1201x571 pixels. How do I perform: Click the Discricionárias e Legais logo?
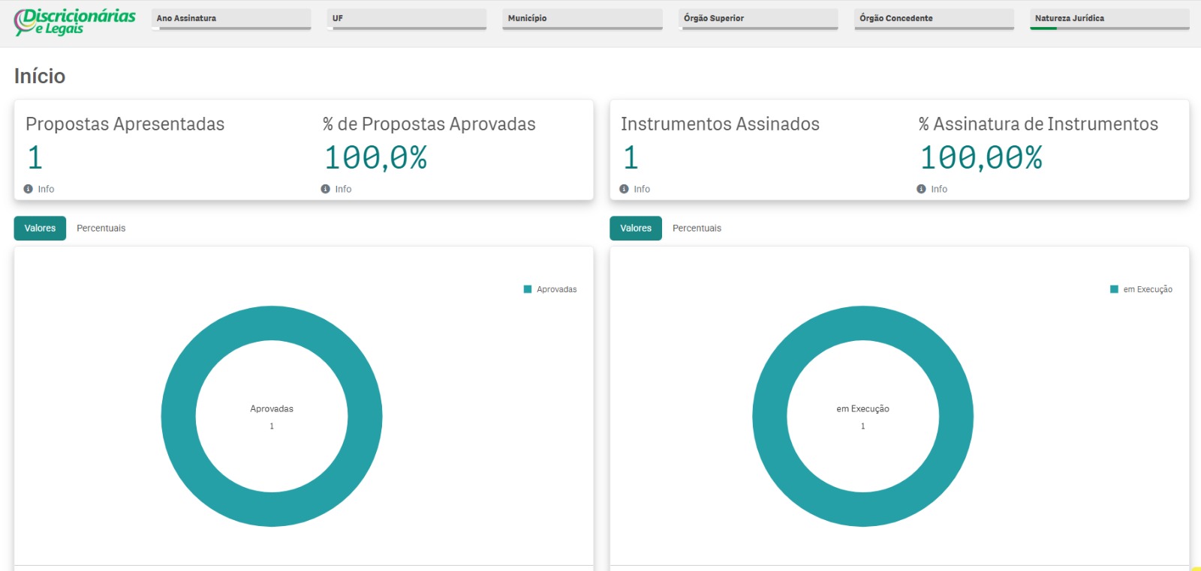pyautogui.click(x=75, y=22)
